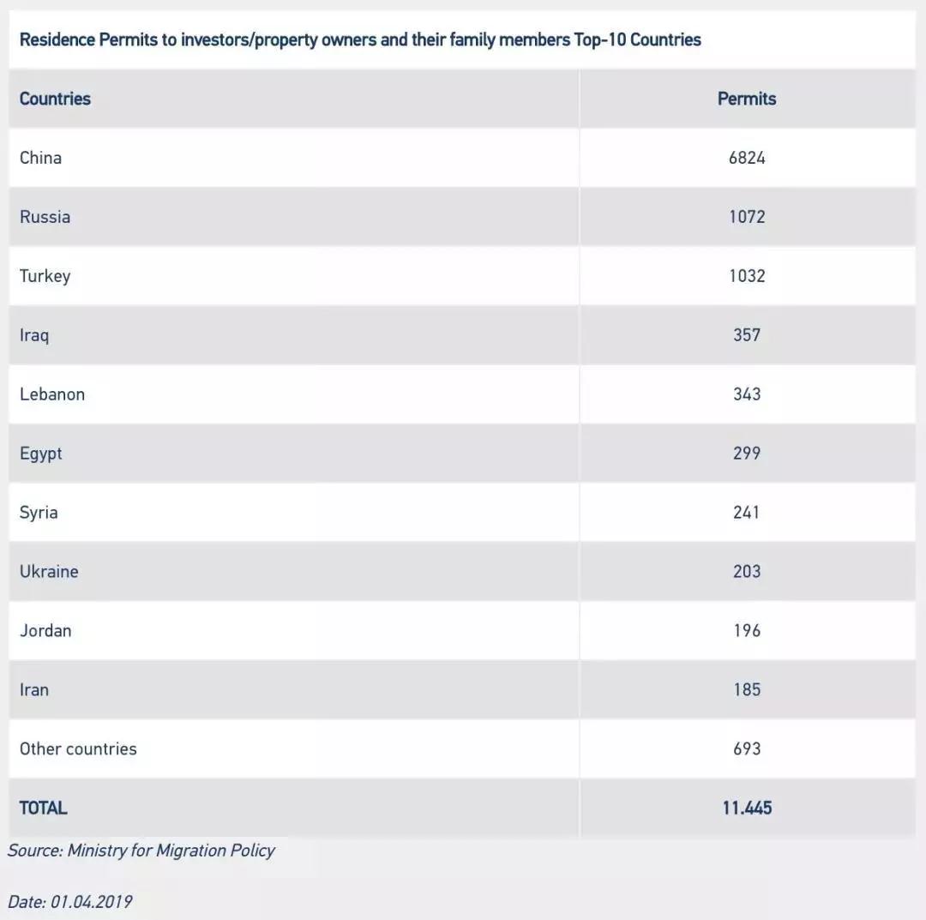Click the Permits column header
The image size is (926, 920).
(746, 99)
